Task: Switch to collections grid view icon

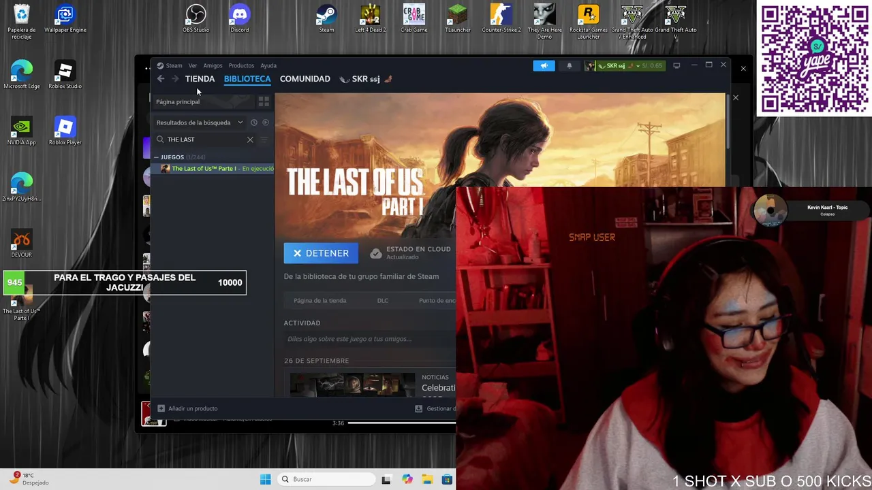Action: coord(264,101)
